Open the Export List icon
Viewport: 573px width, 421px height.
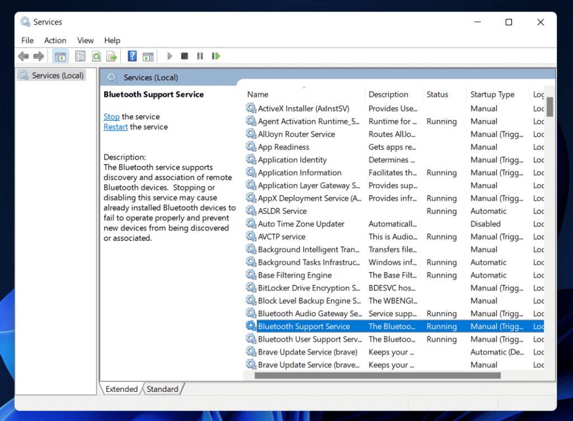click(x=111, y=55)
